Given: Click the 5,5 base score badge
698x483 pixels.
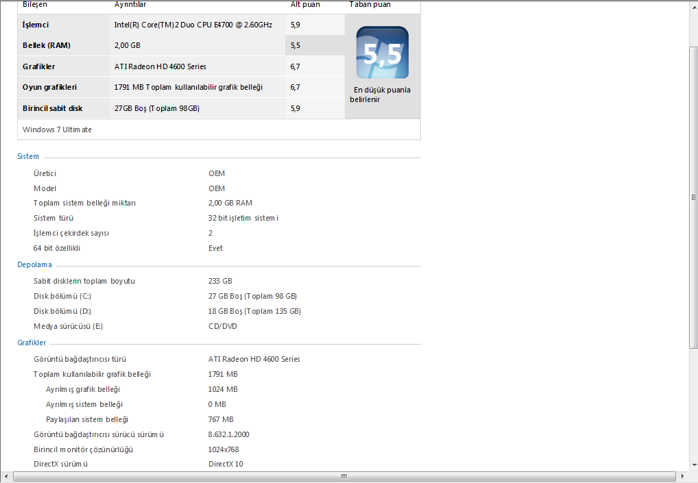Looking at the screenshot, I should [x=383, y=53].
